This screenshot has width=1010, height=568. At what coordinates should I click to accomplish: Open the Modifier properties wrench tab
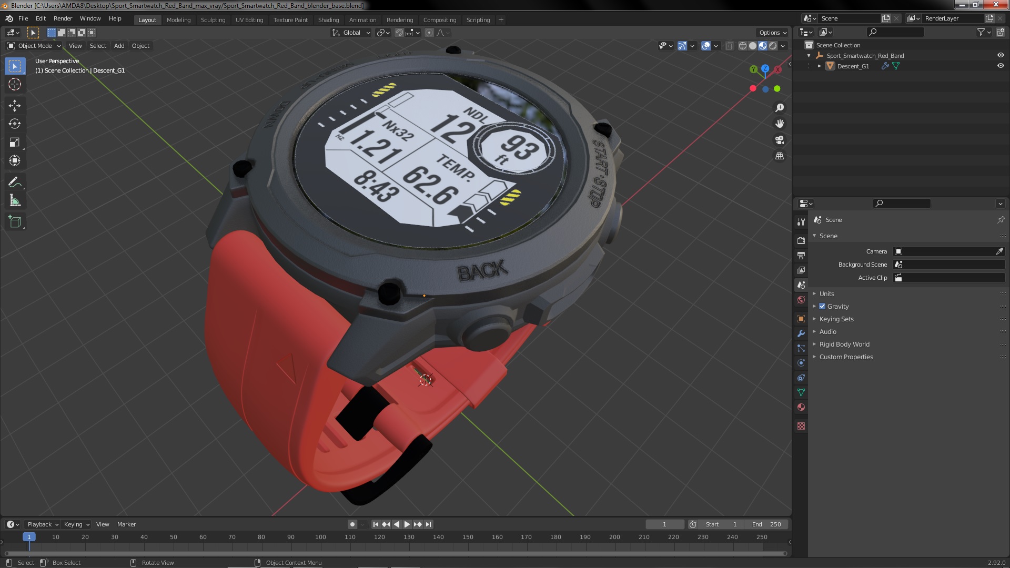(801, 333)
